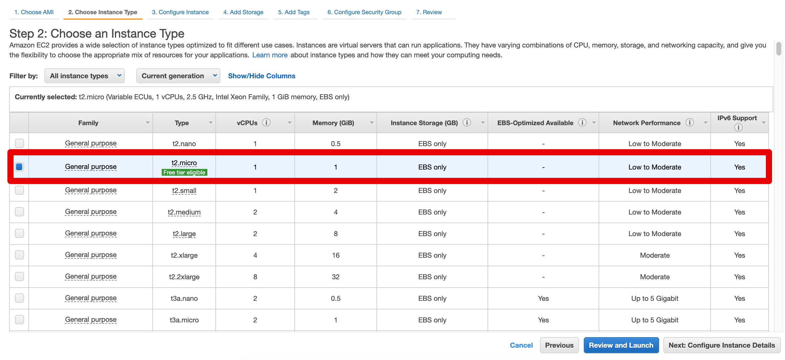
Task: Open the Current generation dropdown
Action: (x=178, y=76)
